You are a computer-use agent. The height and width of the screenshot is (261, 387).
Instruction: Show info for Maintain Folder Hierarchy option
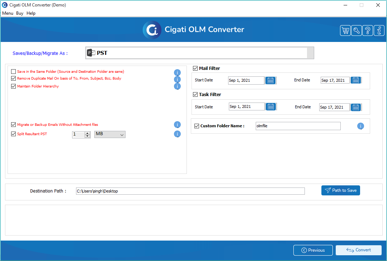177,86
